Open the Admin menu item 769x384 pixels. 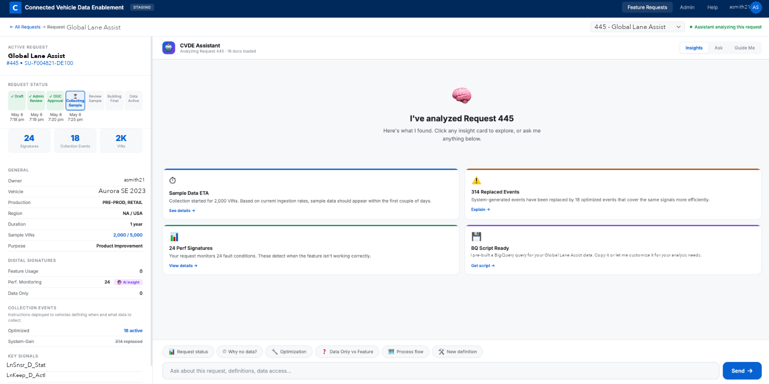(687, 7)
